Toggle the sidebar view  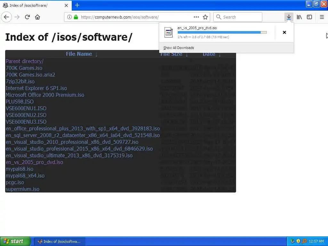[309, 17]
